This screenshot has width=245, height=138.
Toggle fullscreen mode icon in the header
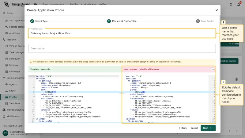(x=231, y=4)
